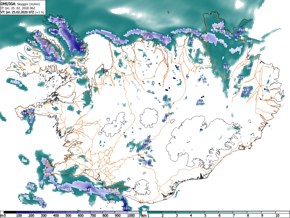Click the 'm 0' legend label
The width and height of the screenshot is (290, 218).
point(3,216)
